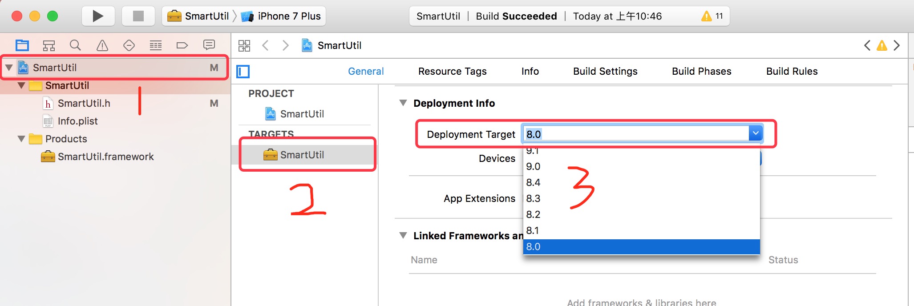
Task: Collapse the Products folder
Action: [x=21, y=139]
